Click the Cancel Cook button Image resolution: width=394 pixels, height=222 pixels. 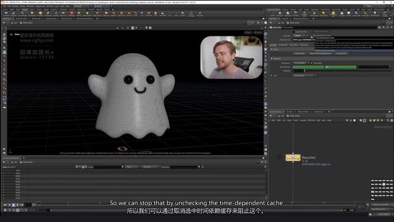pos(341,54)
